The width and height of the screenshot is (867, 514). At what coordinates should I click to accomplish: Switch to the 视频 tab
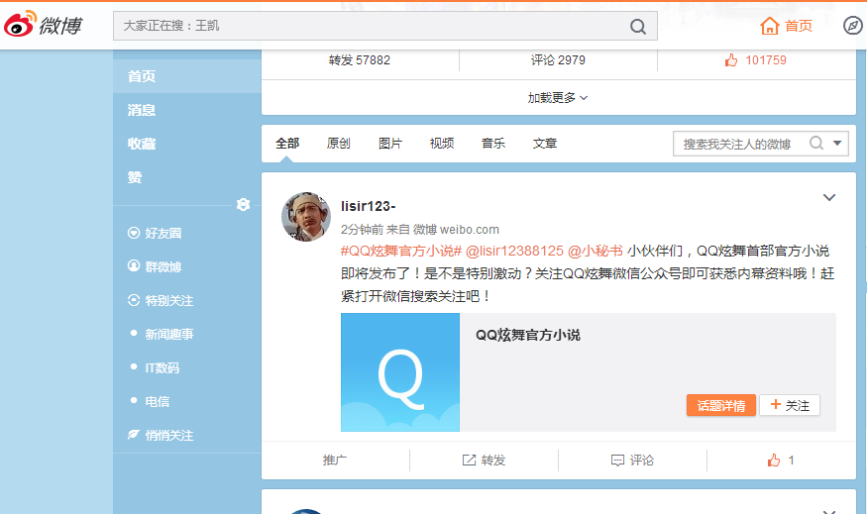tap(442, 144)
